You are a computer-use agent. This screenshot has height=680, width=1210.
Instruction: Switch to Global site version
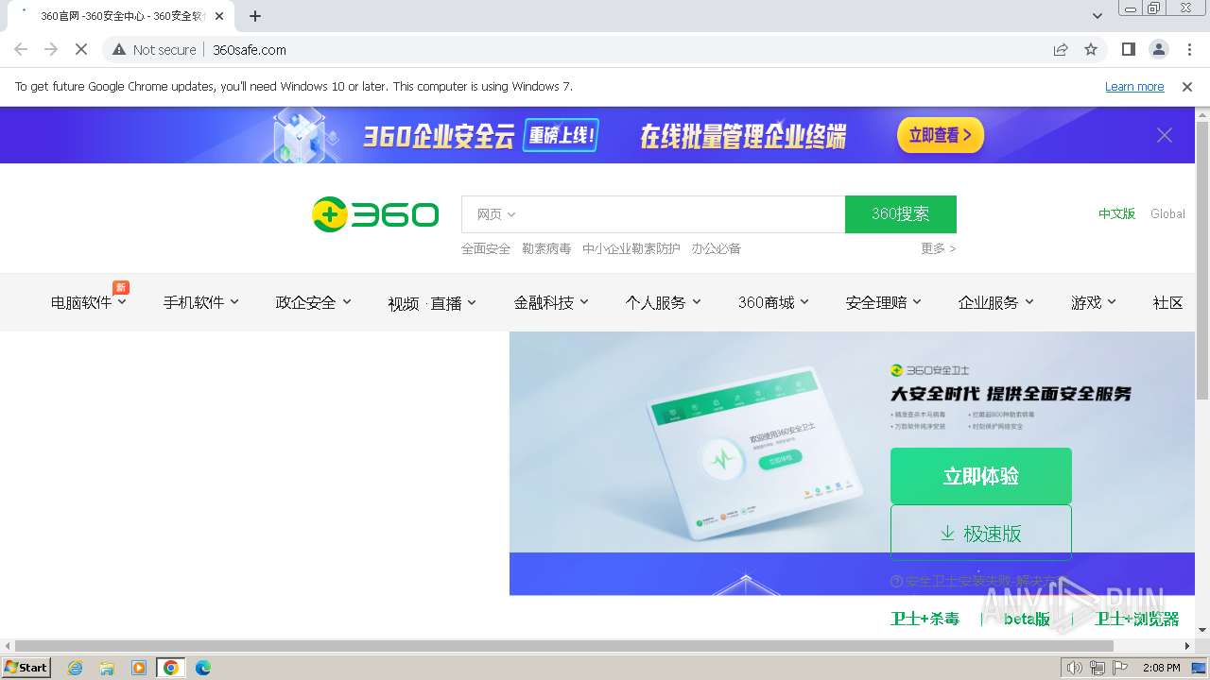click(x=1167, y=213)
